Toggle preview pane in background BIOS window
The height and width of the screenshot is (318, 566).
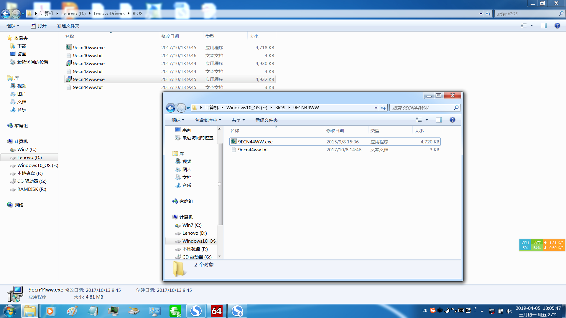544,26
